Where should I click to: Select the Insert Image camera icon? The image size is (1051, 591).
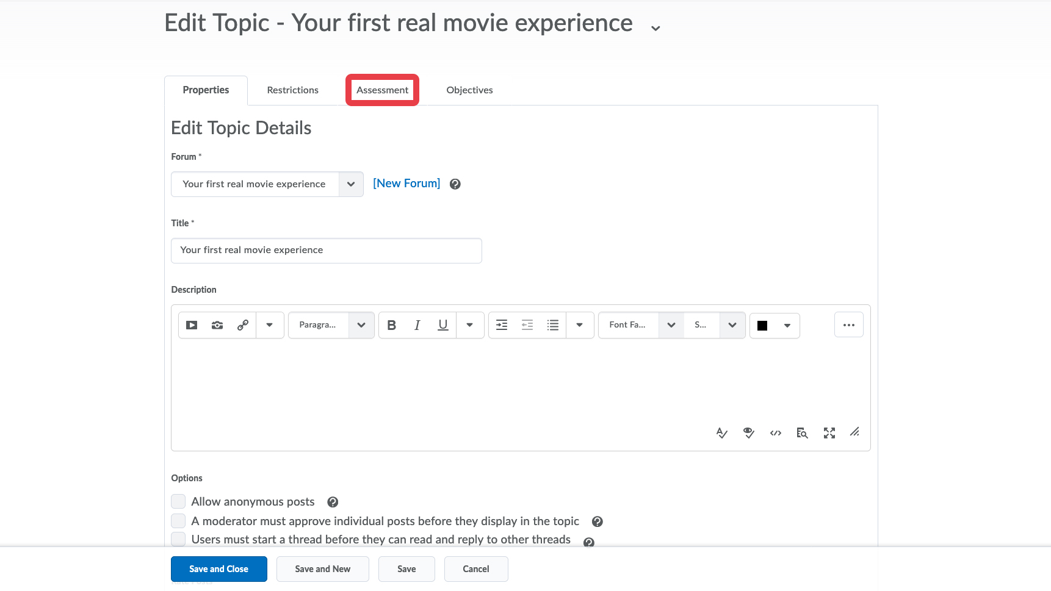pyautogui.click(x=217, y=325)
